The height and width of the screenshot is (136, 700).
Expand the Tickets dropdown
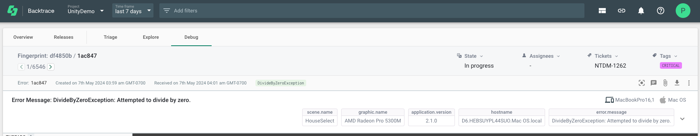coord(616,56)
